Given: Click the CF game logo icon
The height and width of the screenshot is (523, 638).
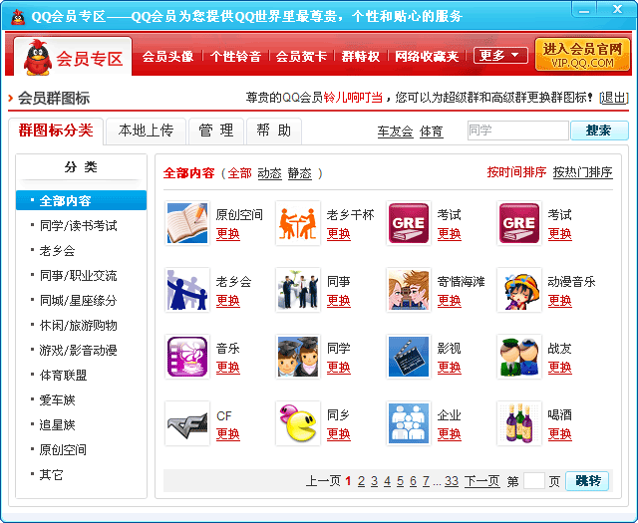Looking at the screenshot, I should [187, 423].
